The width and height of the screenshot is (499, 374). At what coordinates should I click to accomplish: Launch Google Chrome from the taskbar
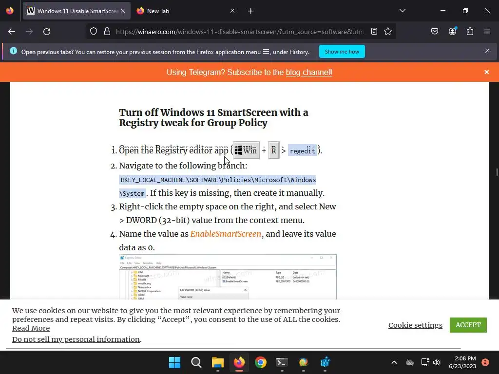point(260,362)
